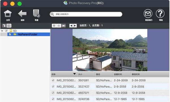Click the landscape photo preview
The height and width of the screenshot is (102, 170).
click(x=110, y=50)
